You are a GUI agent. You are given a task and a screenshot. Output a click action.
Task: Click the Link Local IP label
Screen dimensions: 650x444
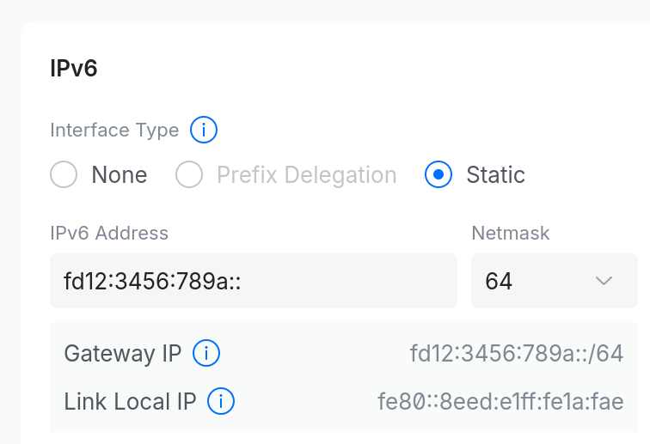click(130, 401)
